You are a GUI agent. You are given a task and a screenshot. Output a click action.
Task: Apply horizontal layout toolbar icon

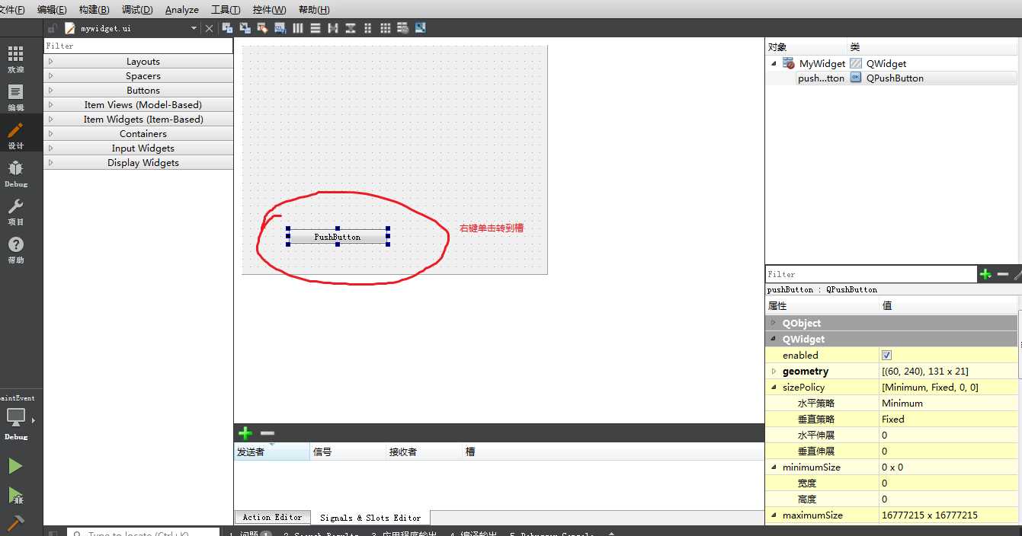click(298, 28)
